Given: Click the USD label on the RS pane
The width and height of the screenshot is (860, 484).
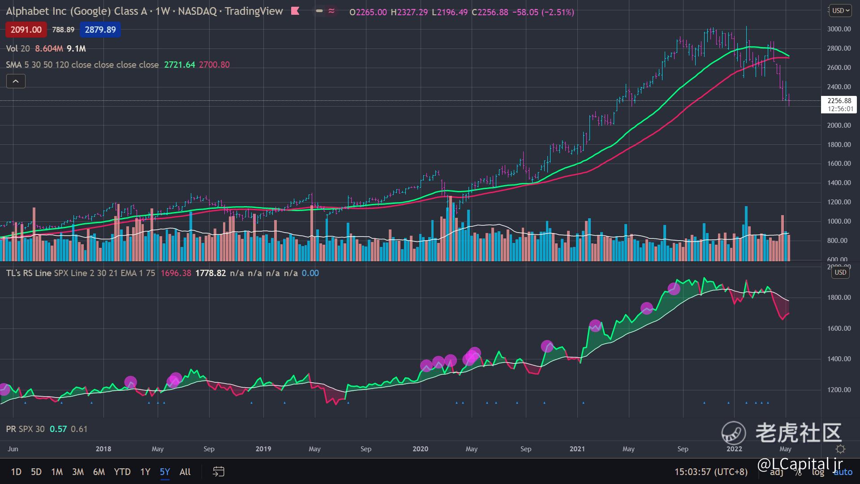Looking at the screenshot, I should (x=840, y=272).
